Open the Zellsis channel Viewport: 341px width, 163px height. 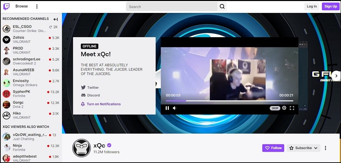click(31, 40)
